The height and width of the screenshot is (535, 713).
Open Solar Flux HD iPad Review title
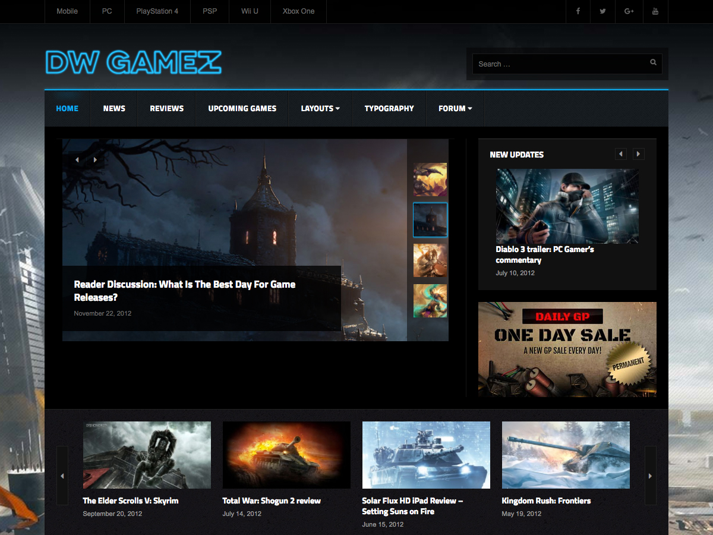412,506
